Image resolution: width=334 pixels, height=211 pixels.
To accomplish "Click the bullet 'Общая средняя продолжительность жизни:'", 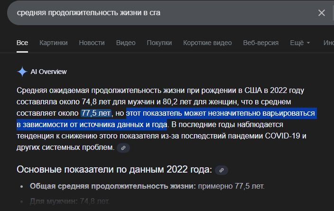I will coord(113,186).
